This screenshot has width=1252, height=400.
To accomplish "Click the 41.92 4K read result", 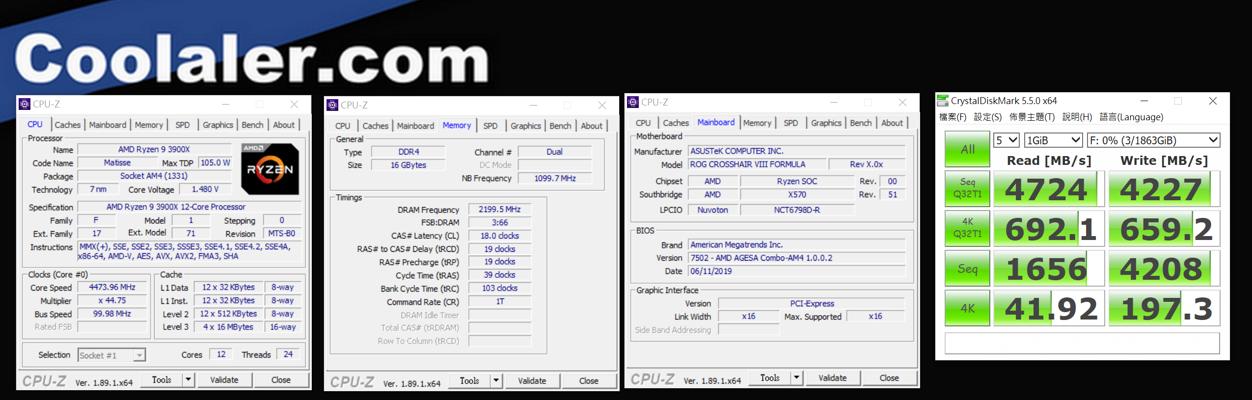I will 1049,308.
